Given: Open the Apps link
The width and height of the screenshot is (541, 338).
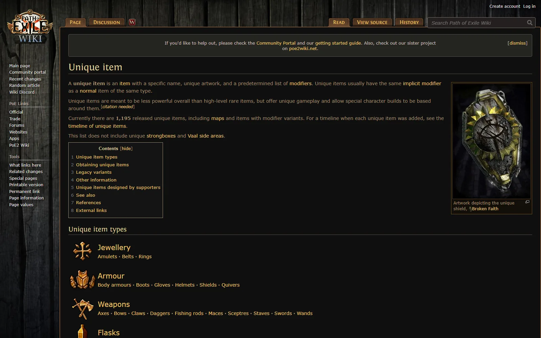Looking at the screenshot, I should pyautogui.click(x=14, y=138).
